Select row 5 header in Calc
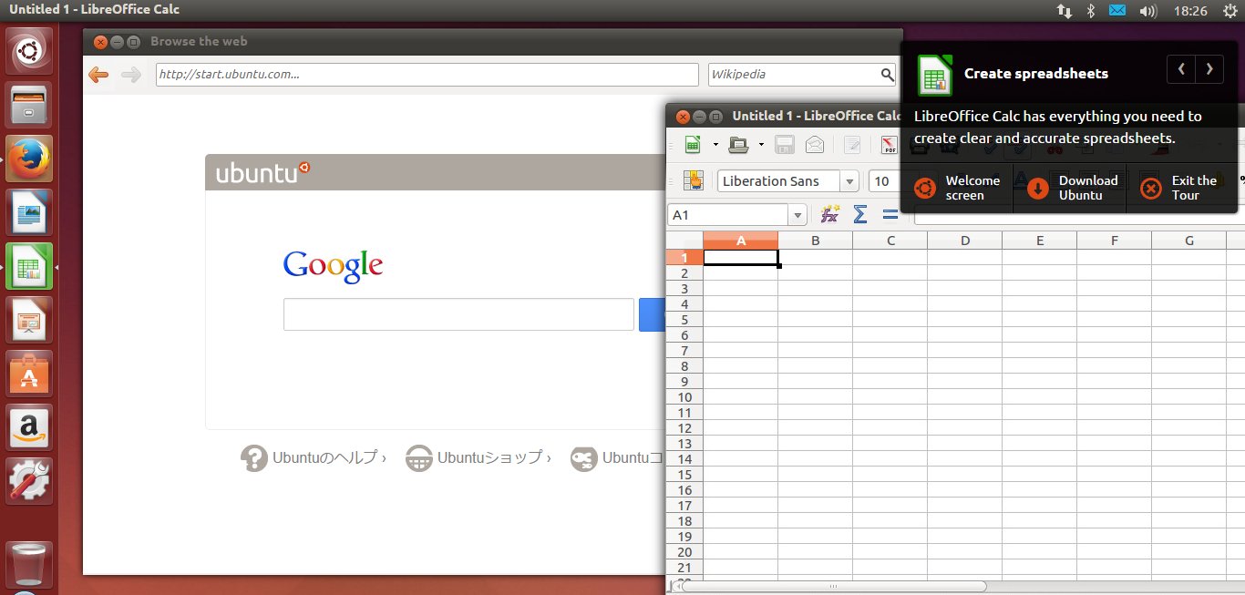Image resolution: width=1245 pixels, height=595 pixels. 684,320
